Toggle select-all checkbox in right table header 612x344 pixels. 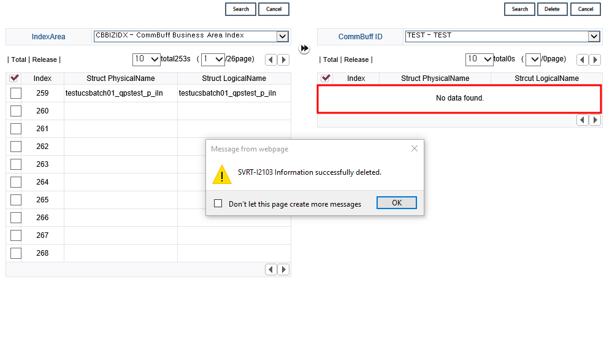326,78
